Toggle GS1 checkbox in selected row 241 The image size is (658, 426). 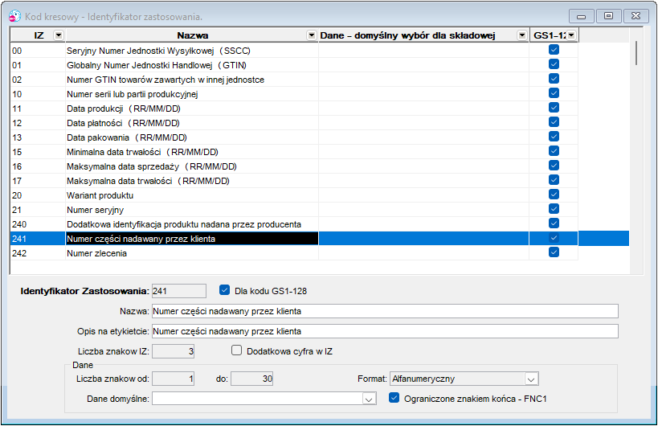(554, 238)
